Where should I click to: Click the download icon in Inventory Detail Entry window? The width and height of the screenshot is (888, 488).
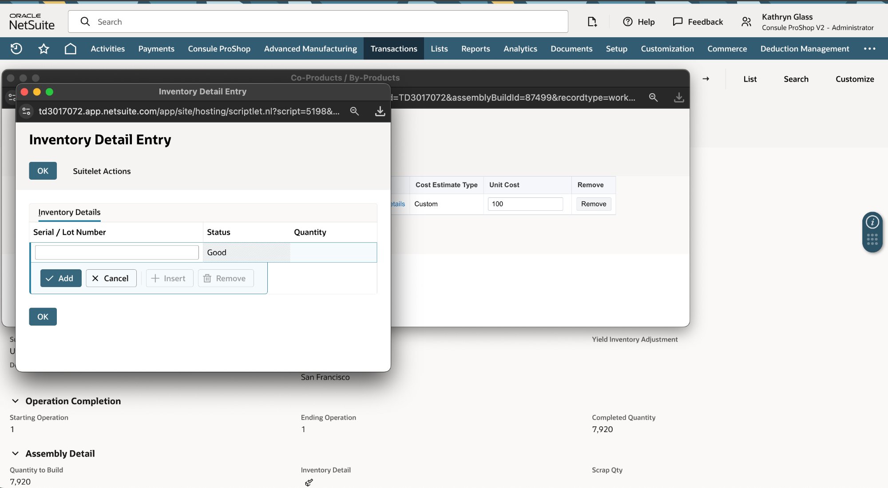click(x=380, y=111)
